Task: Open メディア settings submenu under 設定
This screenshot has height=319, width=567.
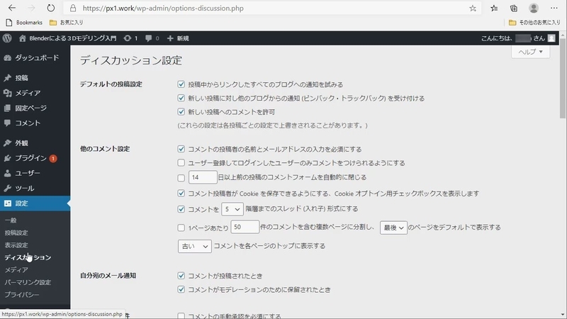Action: (x=16, y=270)
